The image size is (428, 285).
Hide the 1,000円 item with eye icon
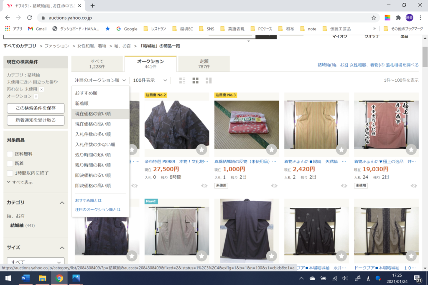(x=274, y=186)
